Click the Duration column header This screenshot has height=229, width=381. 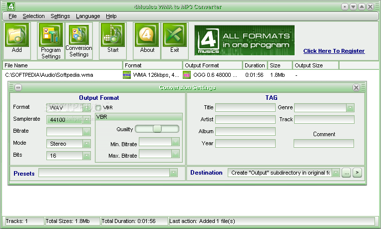pyautogui.click(x=255, y=65)
